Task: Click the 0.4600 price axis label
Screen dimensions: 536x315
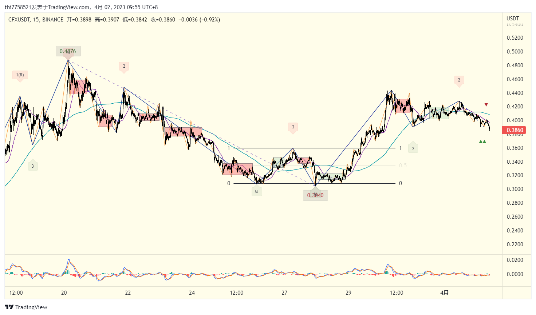Action: (515, 79)
